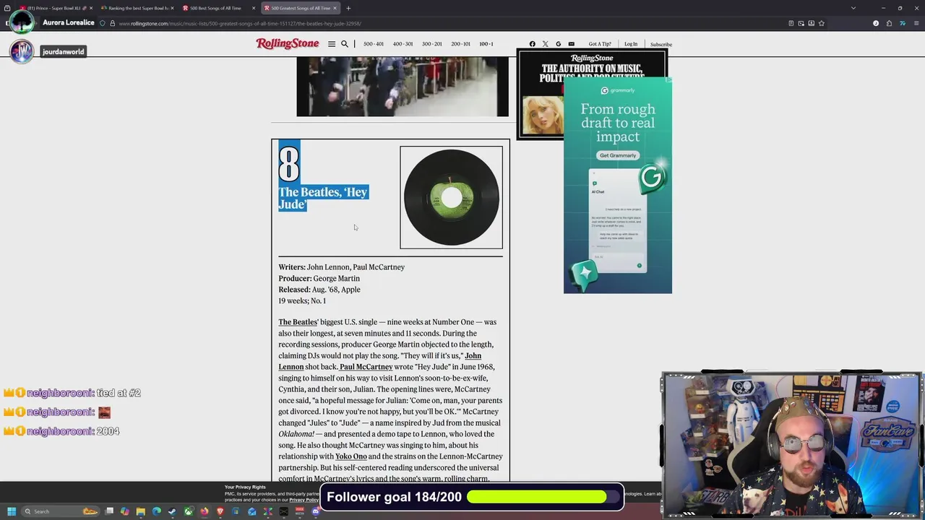Open a new browser tab
925x520 pixels.
[x=348, y=8]
